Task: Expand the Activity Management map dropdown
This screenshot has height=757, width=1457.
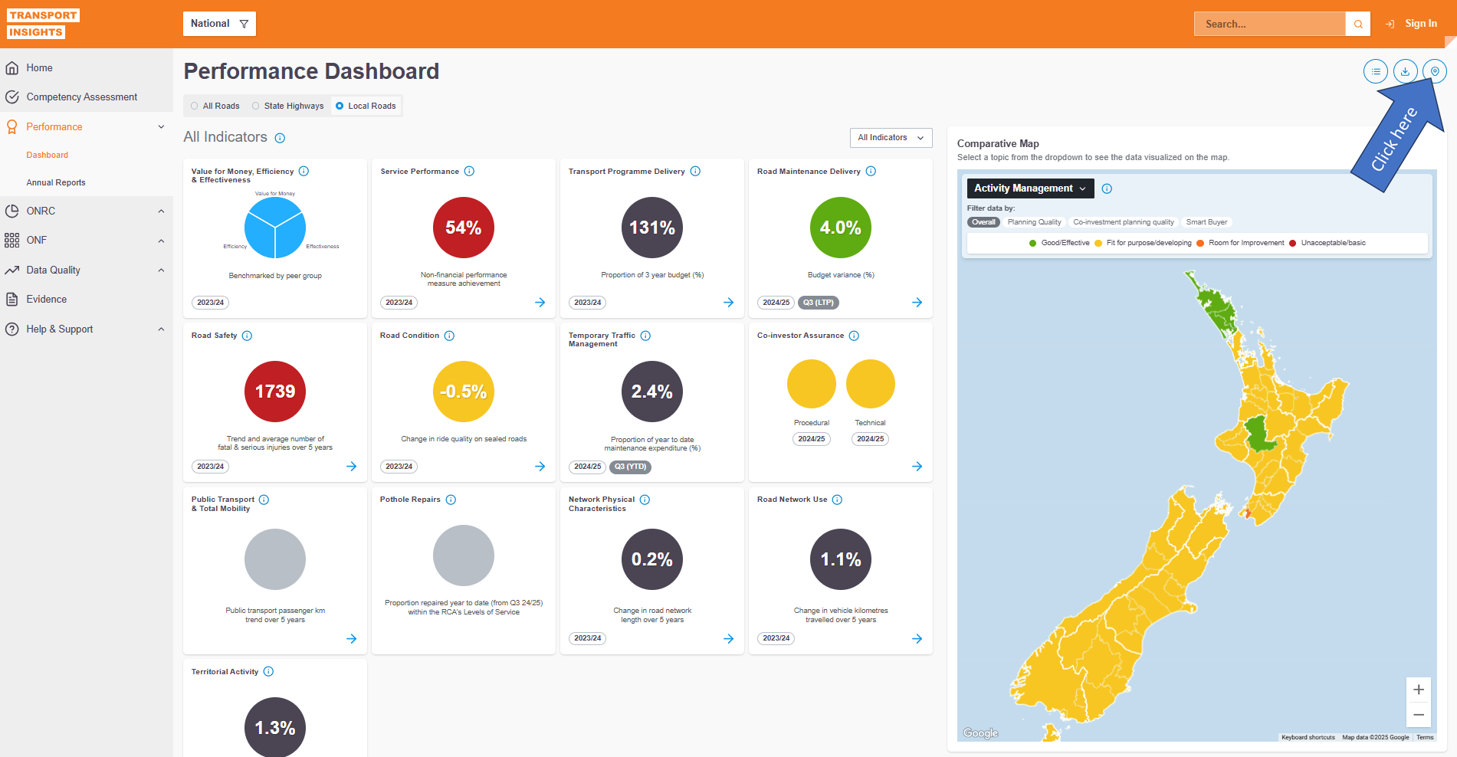Action: click(1029, 188)
